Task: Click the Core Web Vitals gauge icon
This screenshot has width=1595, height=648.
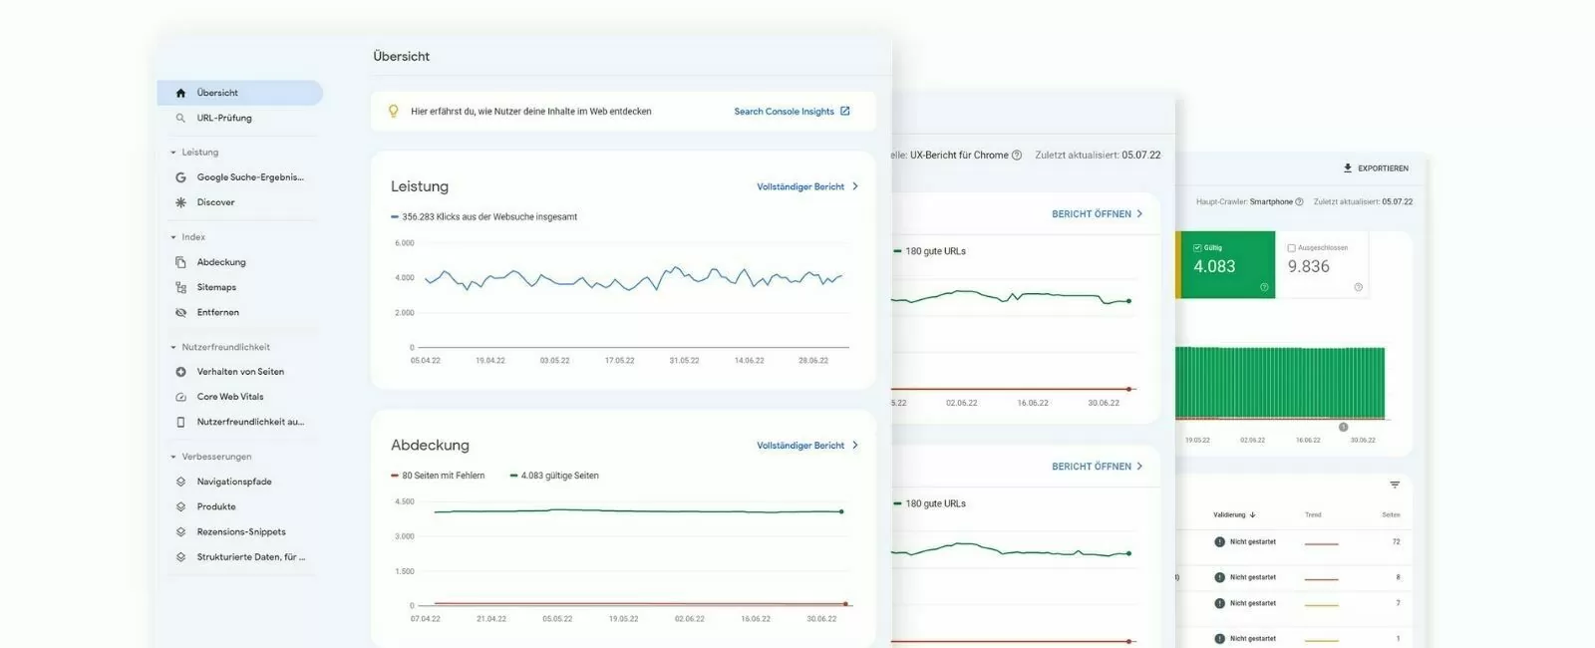Action: coord(180,397)
